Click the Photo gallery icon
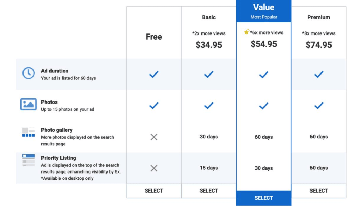 pyautogui.click(x=28, y=132)
